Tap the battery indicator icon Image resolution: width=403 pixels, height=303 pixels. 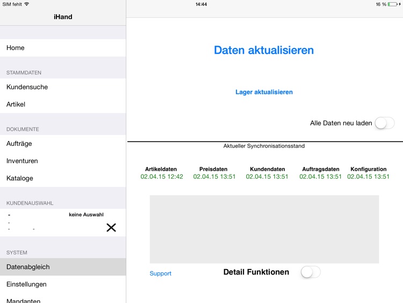(x=392, y=4)
